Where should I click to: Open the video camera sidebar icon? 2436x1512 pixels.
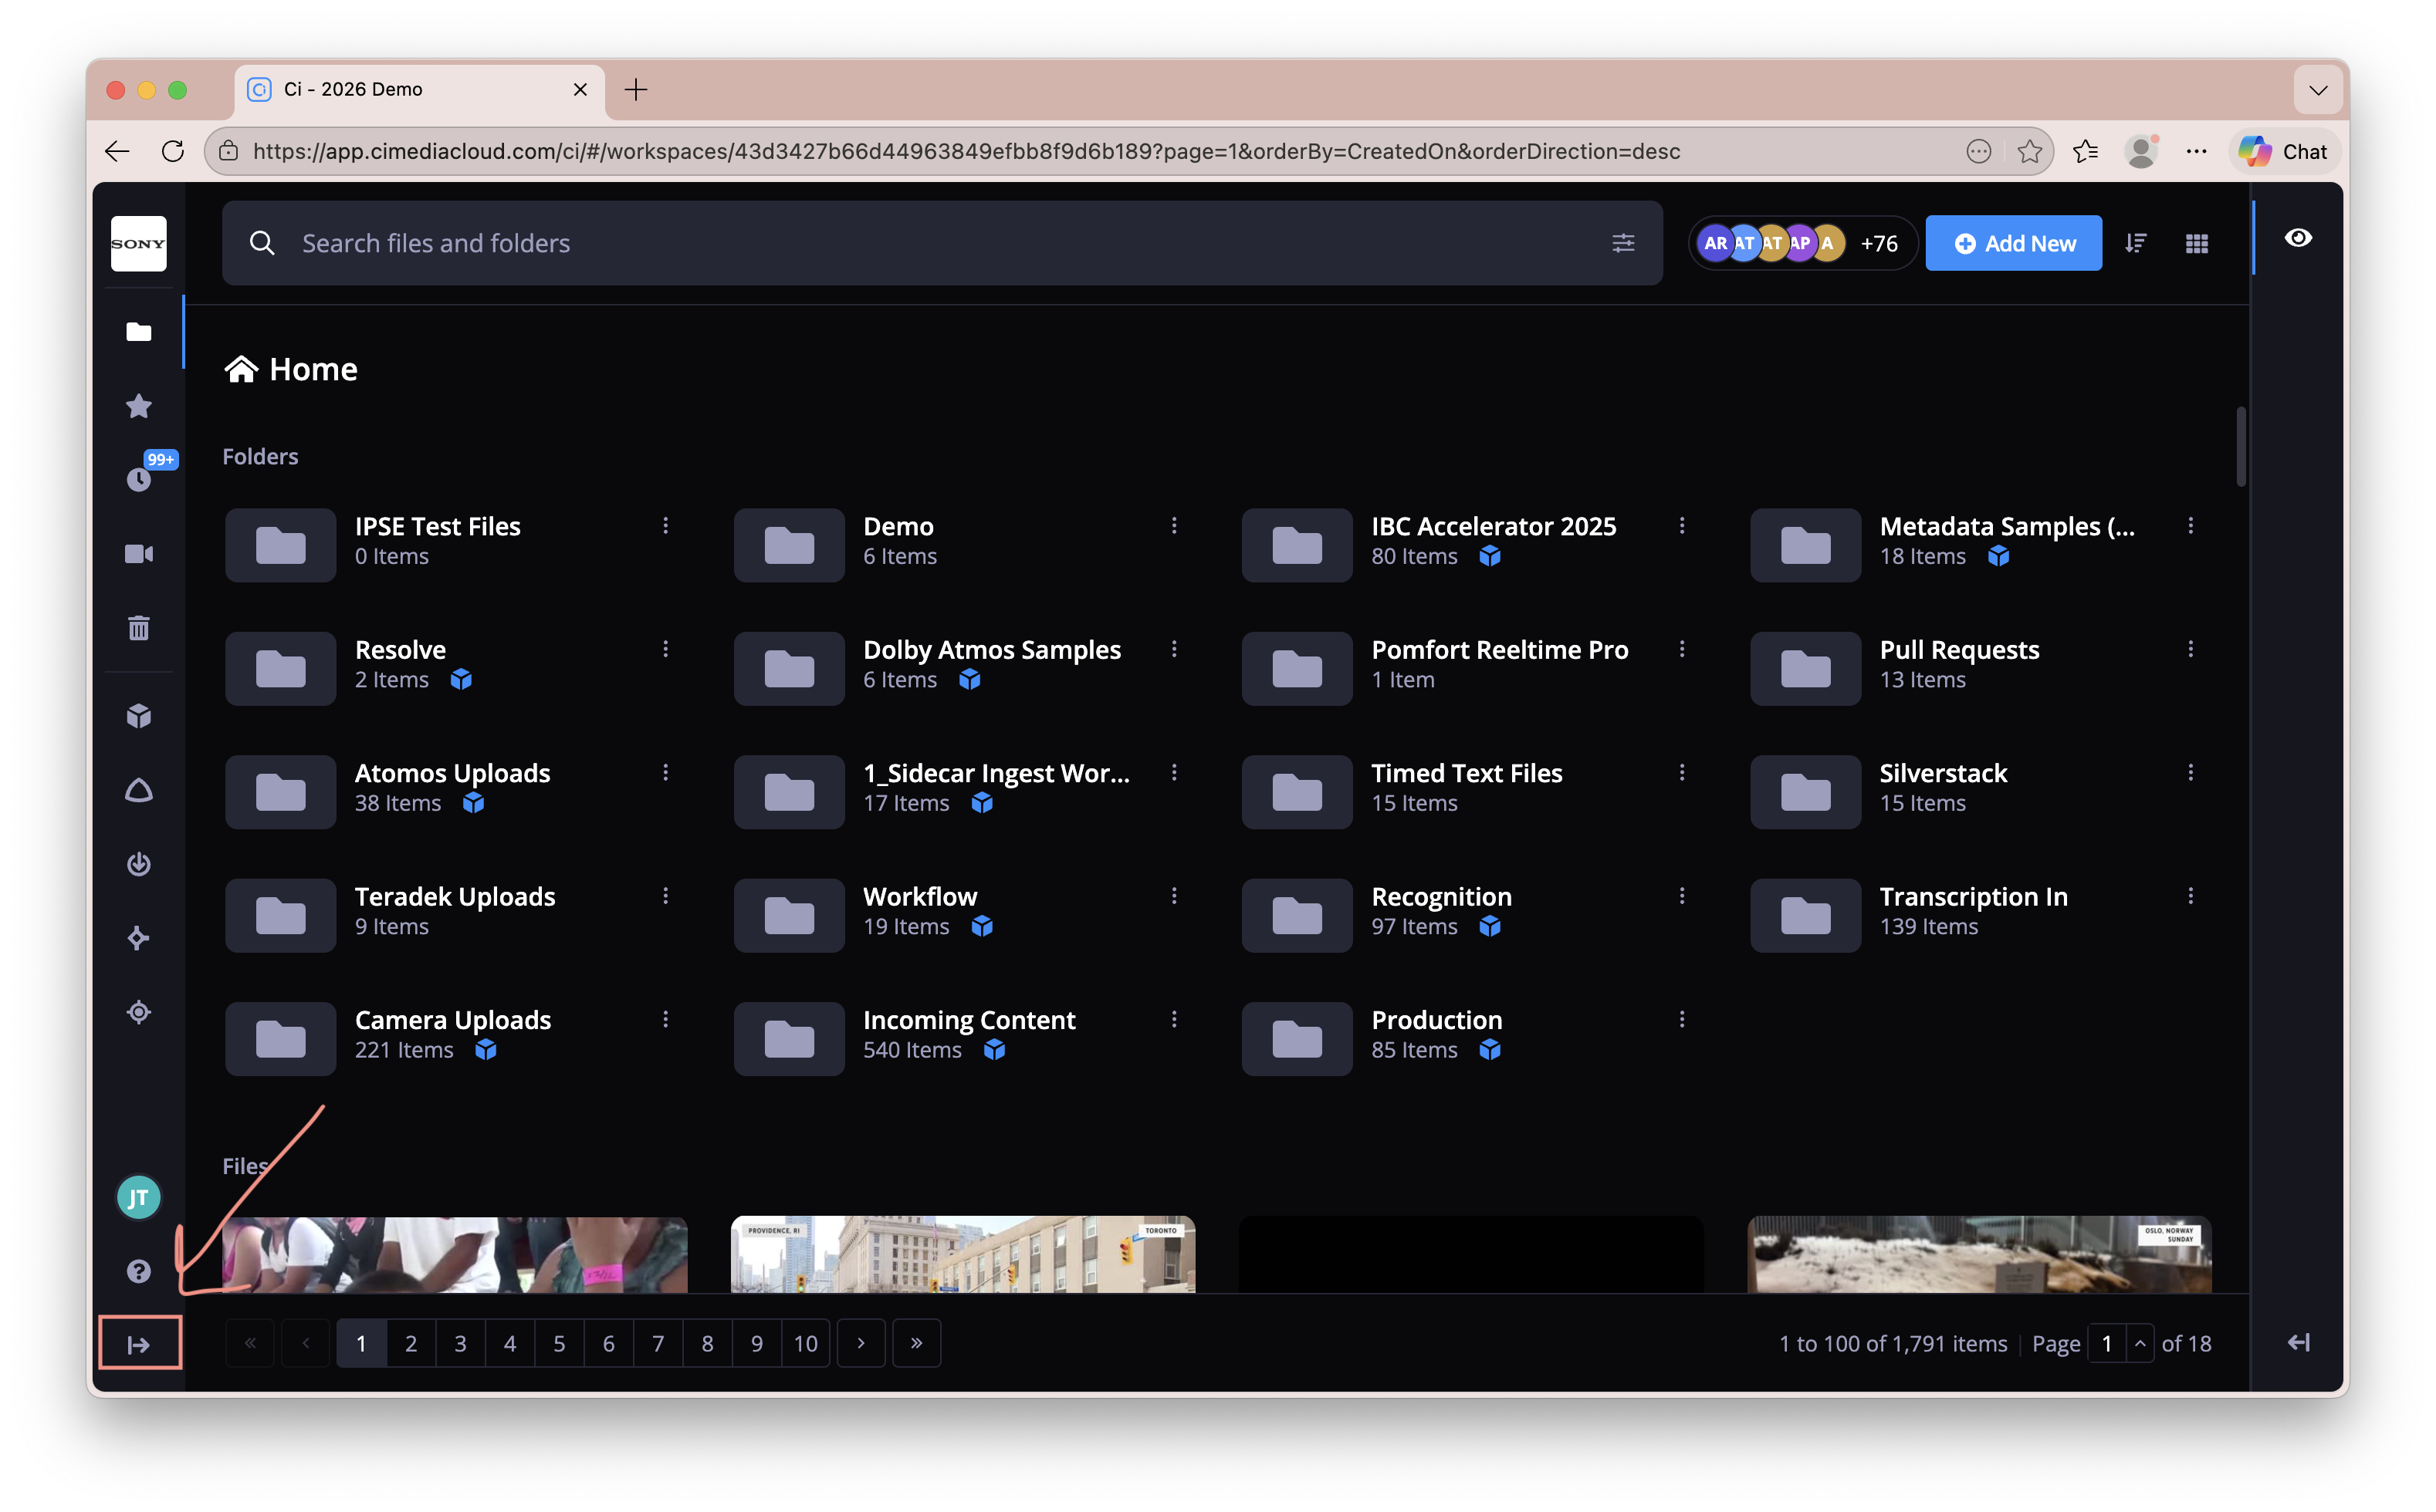click(139, 554)
